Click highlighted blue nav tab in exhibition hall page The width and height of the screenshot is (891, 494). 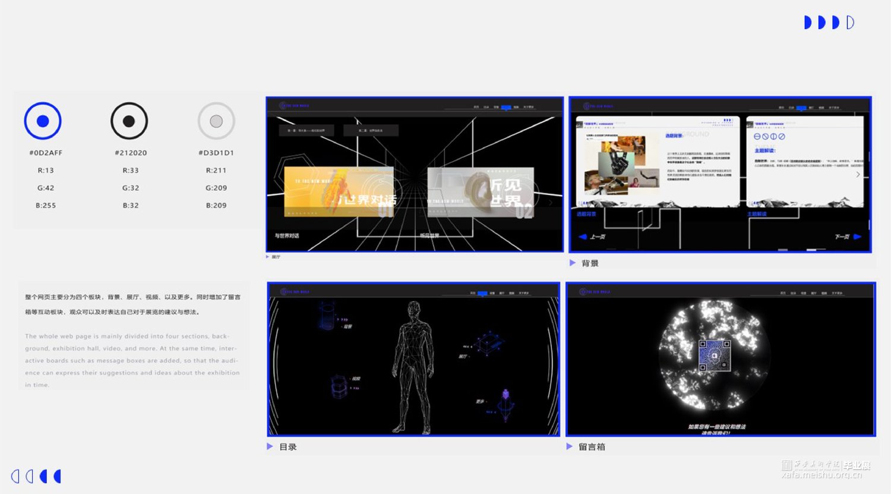point(506,108)
